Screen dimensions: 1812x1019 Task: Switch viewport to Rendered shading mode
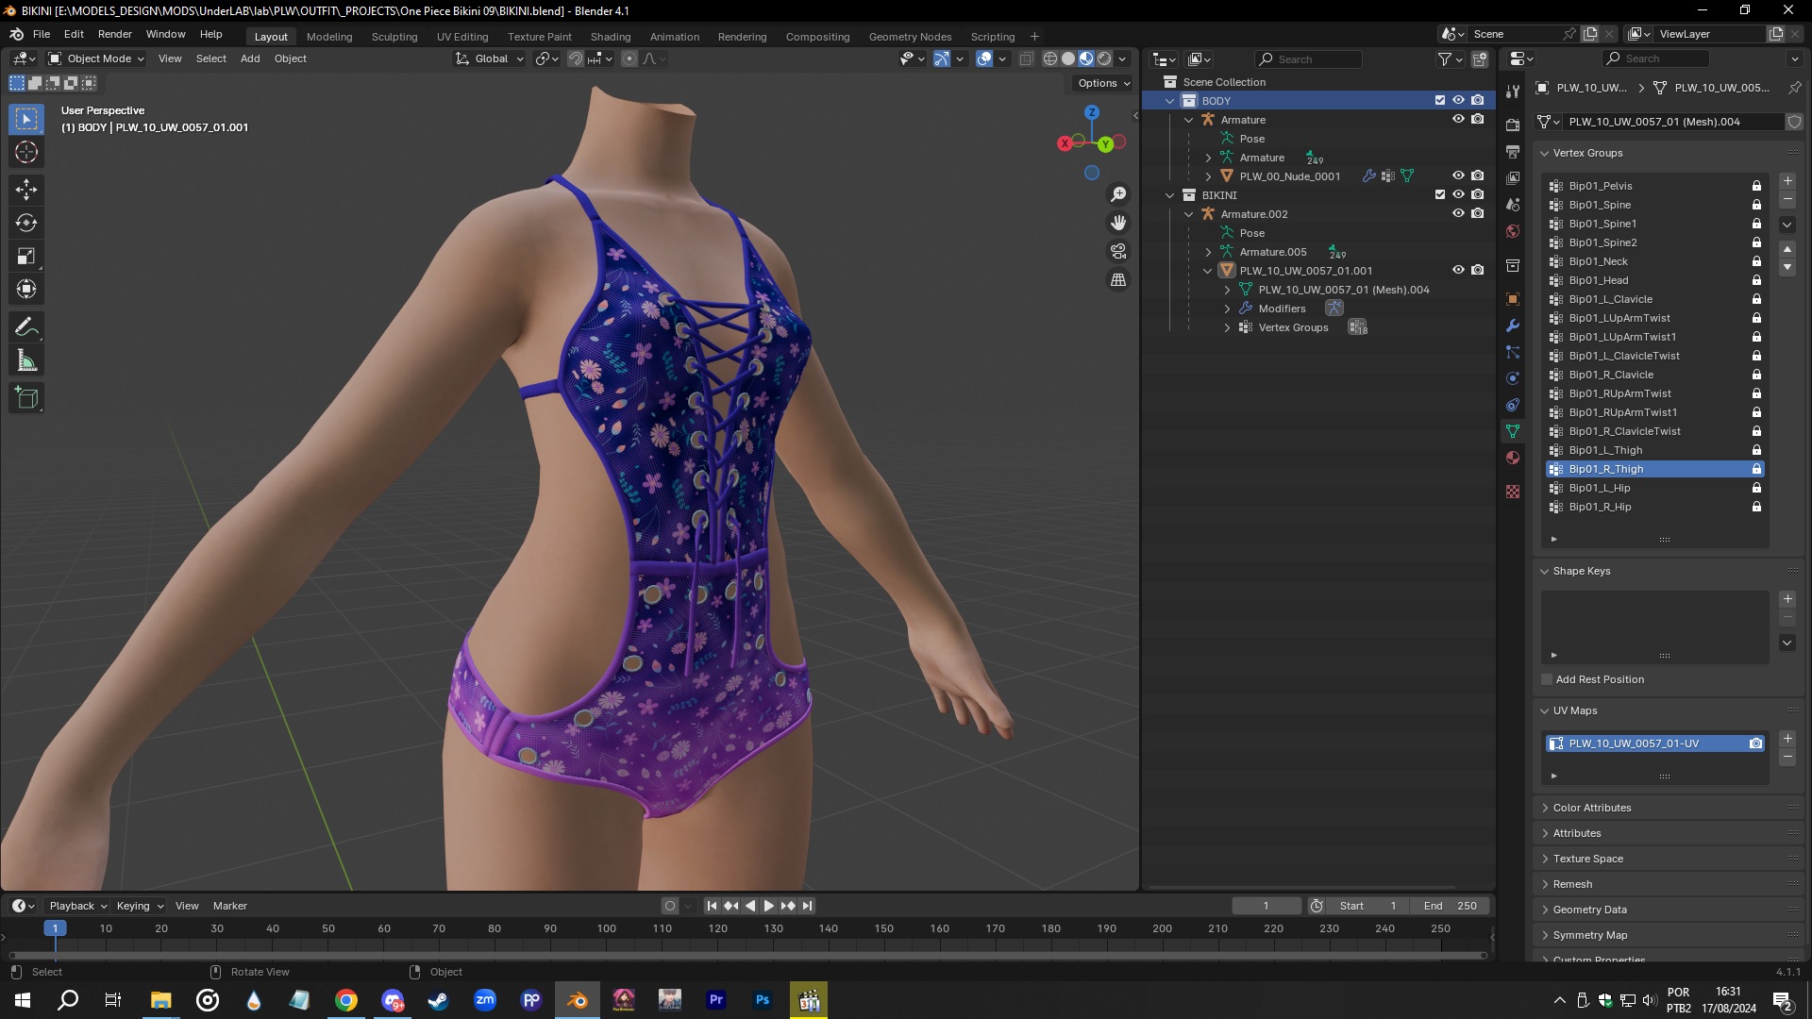(1104, 58)
